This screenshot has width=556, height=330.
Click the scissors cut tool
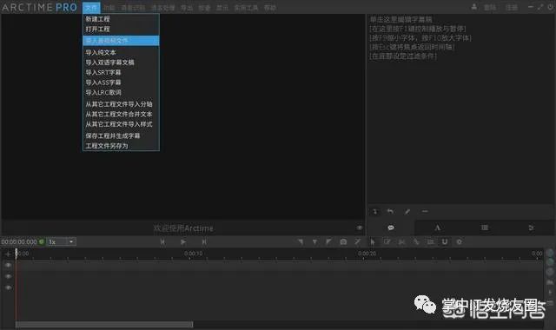point(401,241)
